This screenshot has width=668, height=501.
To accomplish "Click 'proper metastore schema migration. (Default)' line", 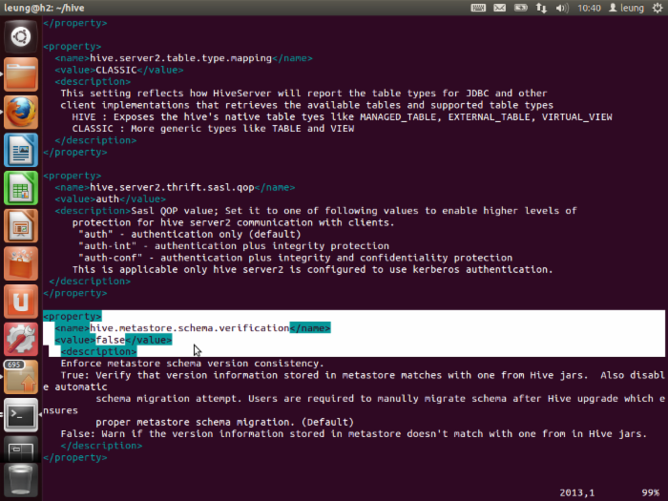I will 224,422.
